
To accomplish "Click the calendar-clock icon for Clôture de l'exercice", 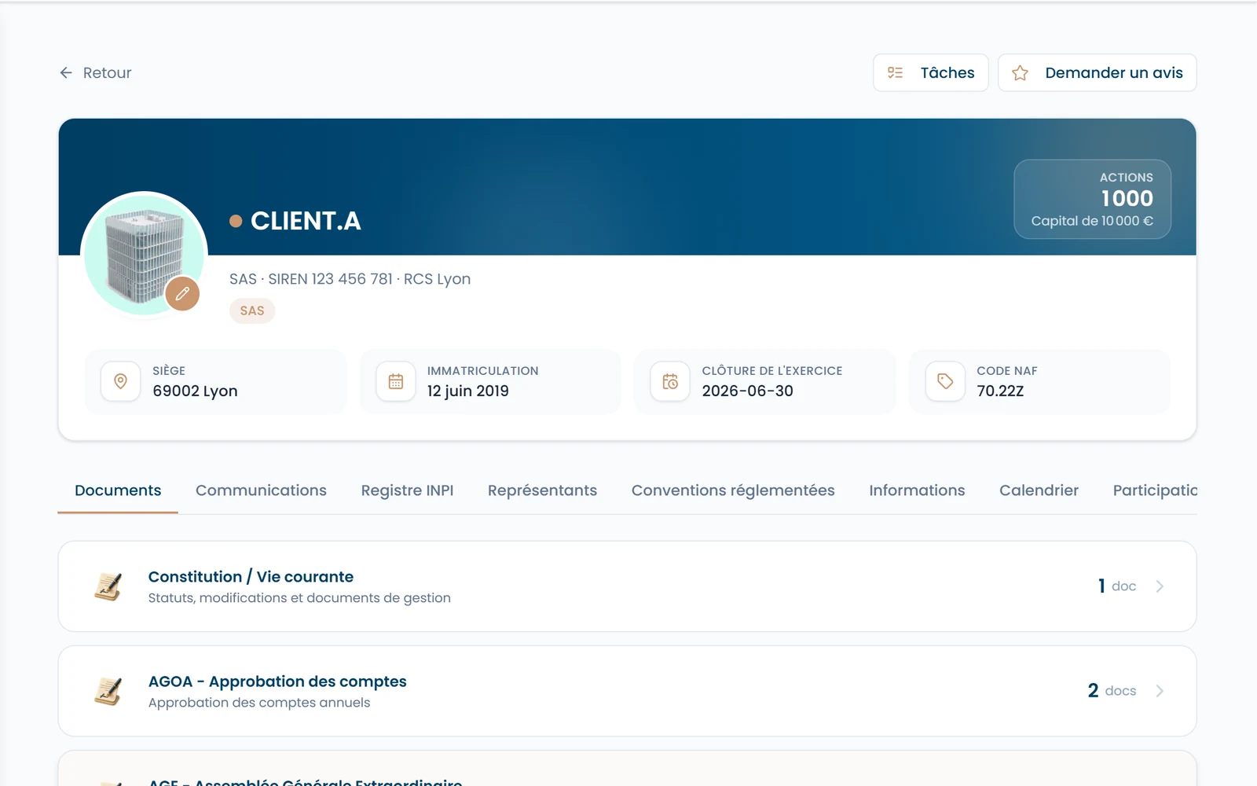I will 670,381.
